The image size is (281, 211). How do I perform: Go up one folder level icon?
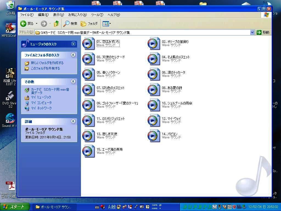[57, 24]
